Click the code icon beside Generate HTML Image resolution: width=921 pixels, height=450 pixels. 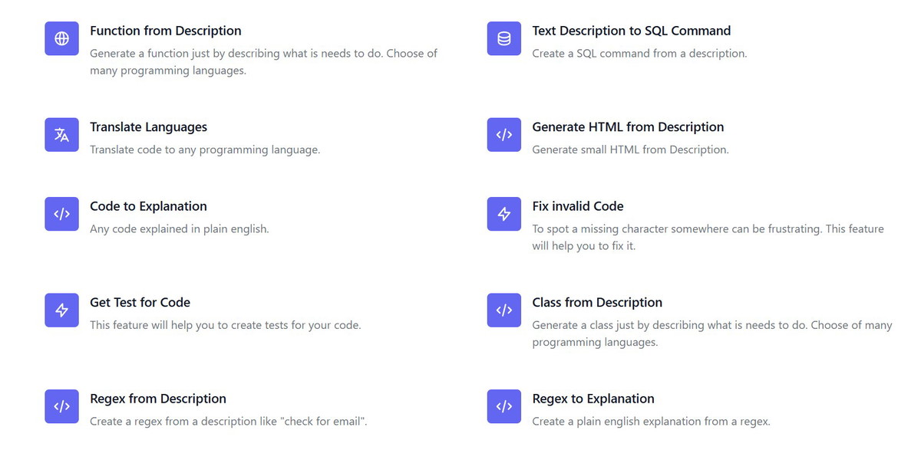tap(503, 135)
